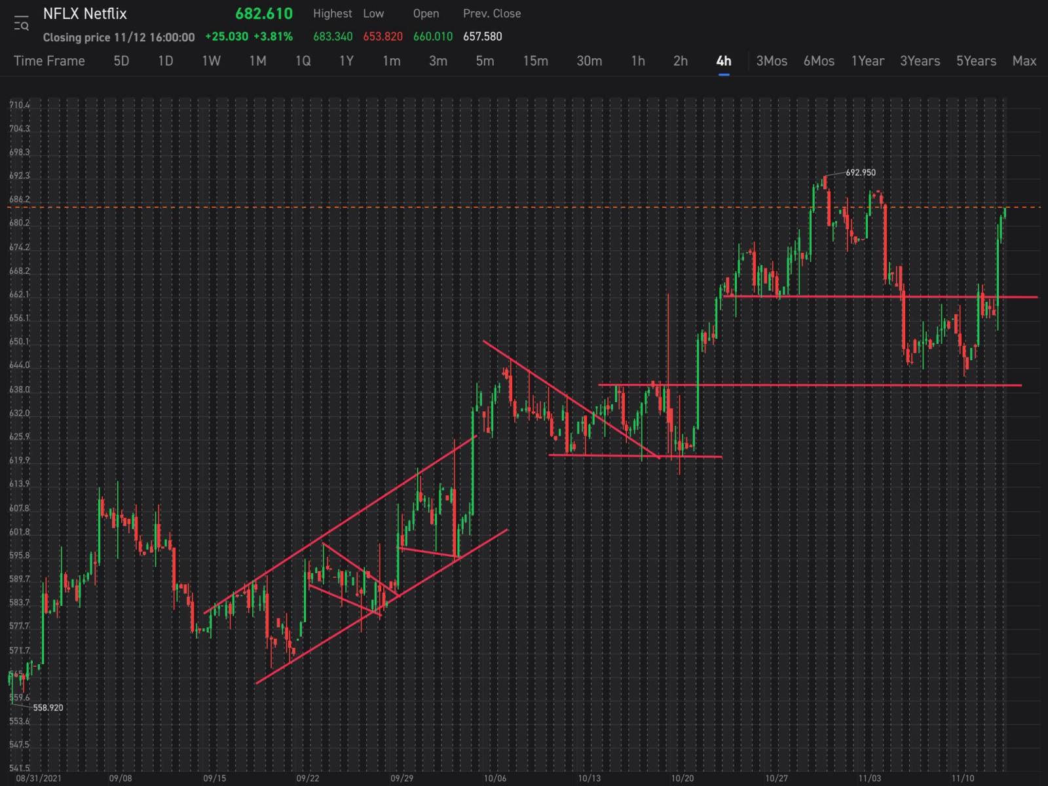This screenshot has width=1048, height=786.
Task: Click the Closing price 11/12 timestamp
Action: pos(119,37)
